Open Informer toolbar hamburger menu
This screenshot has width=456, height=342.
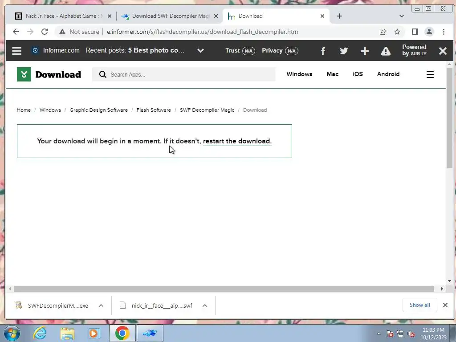(x=16, y=51)
